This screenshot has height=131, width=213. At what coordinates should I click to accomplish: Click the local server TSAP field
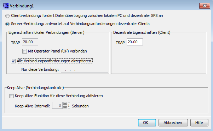click(30, 42)
